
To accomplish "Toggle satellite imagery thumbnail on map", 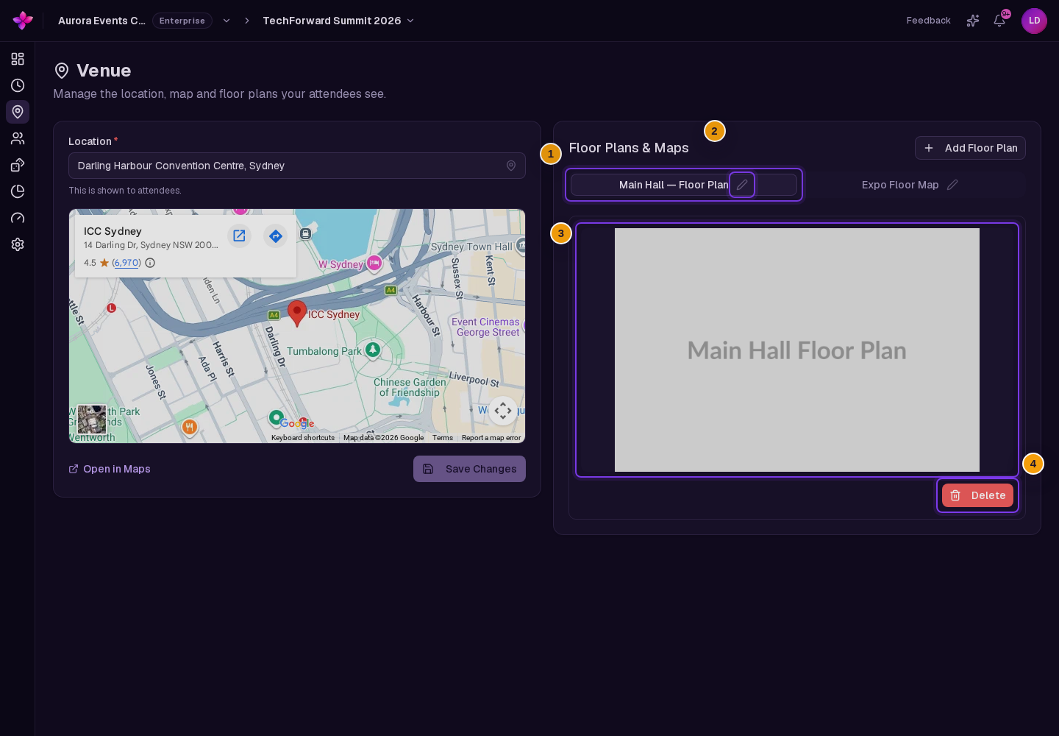I will (x=92, y=420).
